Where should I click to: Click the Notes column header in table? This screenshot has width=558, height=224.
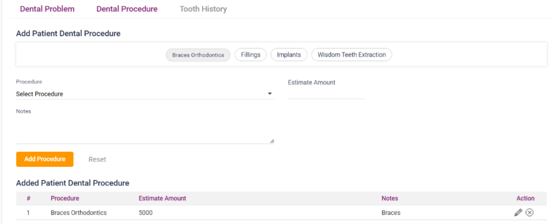click(x=390, y=198)
